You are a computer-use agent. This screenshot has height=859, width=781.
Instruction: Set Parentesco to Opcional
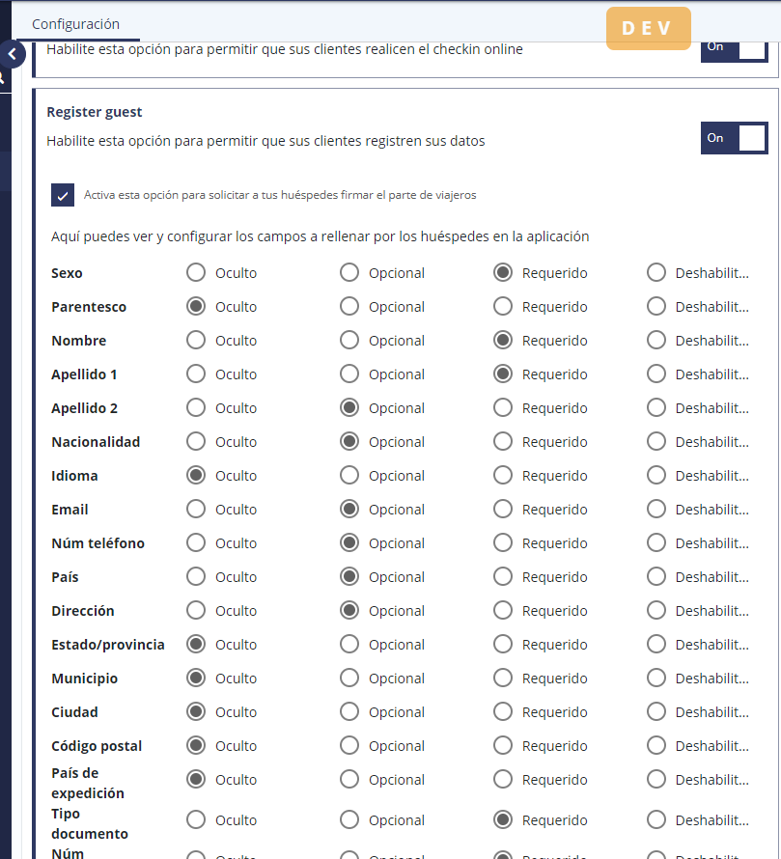tap(349, 307)
